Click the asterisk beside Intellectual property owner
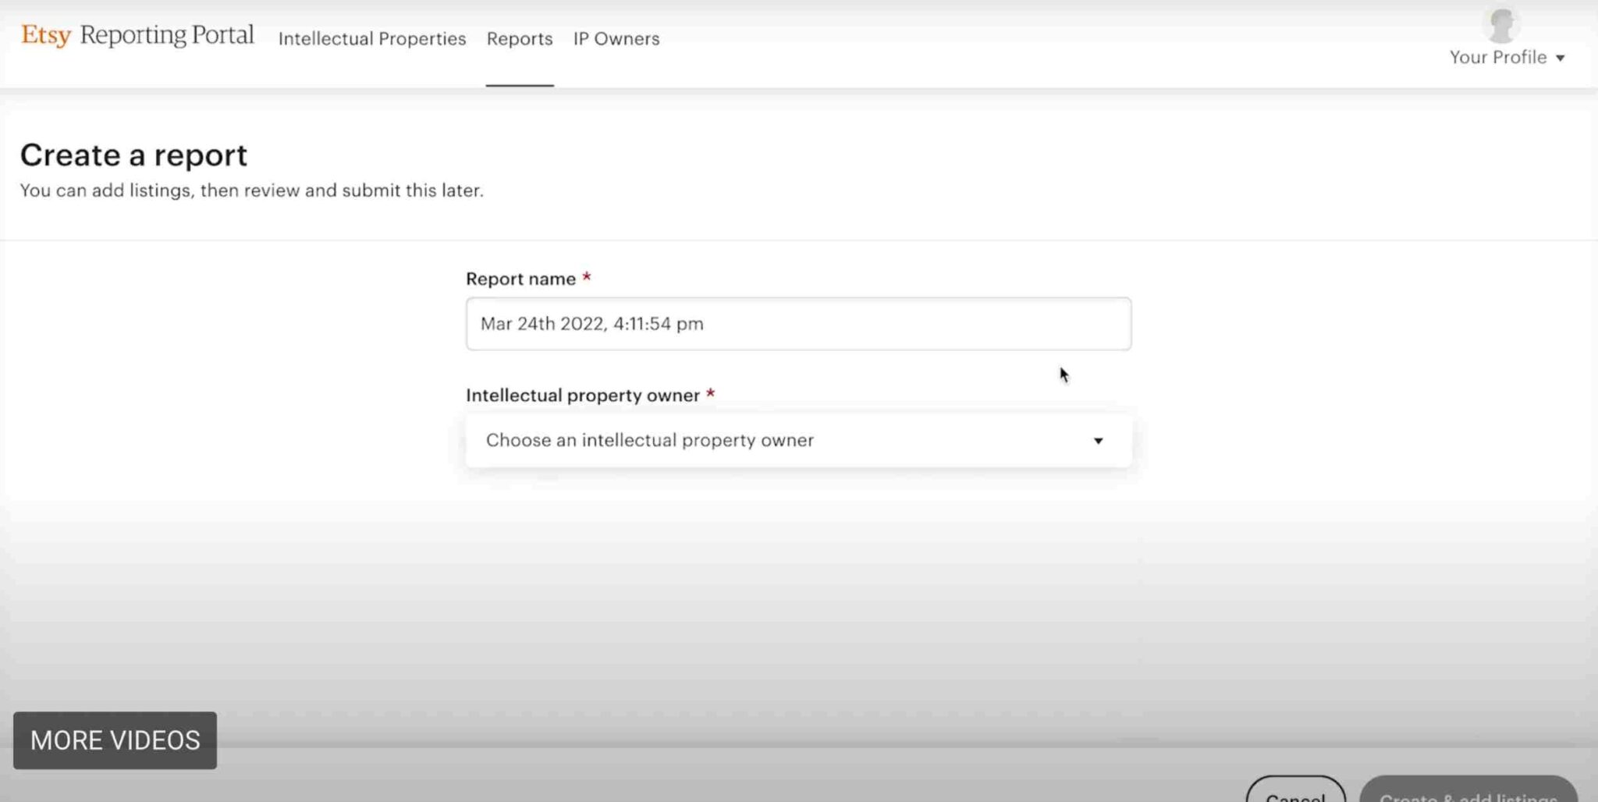 (710, 394)
